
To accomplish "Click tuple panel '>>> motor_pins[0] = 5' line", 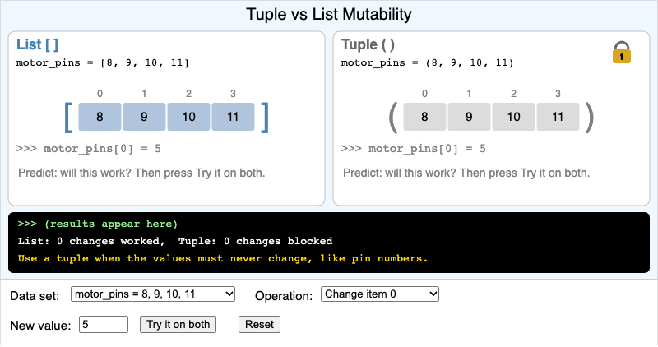I will (x=414, y=149).
